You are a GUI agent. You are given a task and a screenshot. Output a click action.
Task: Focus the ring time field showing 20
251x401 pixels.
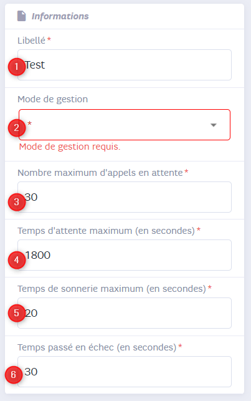125,313
